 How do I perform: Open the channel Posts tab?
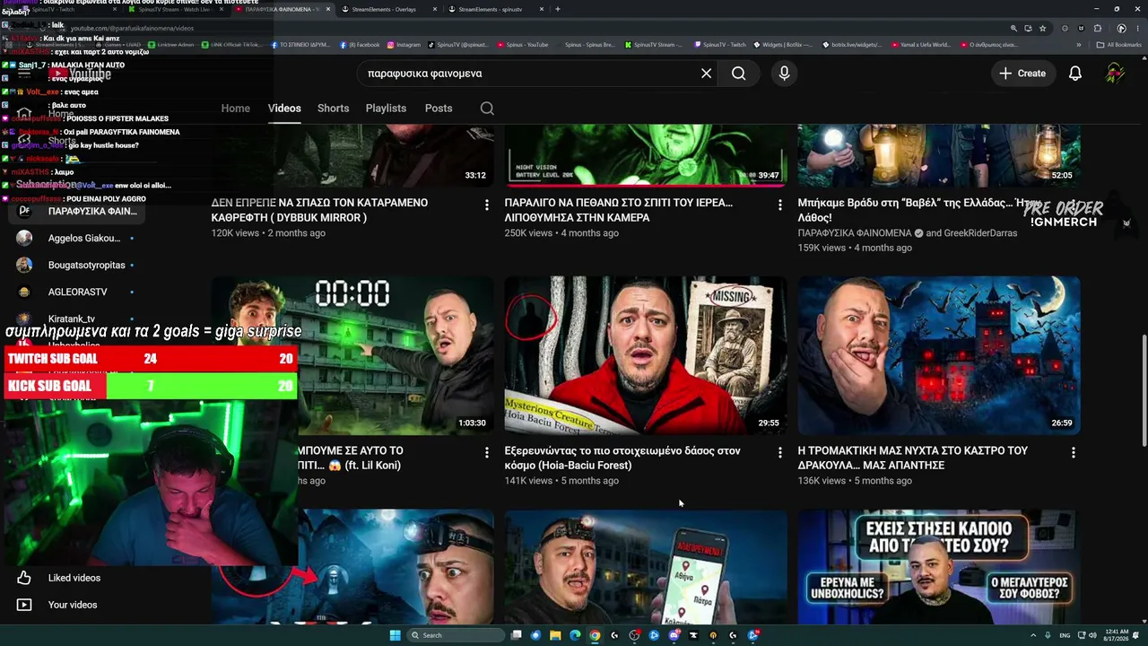coord(439,109)
